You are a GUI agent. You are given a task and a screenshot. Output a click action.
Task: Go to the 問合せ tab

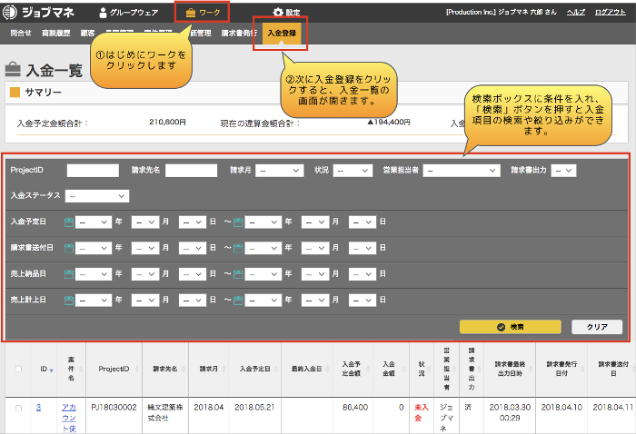point(21,34)
